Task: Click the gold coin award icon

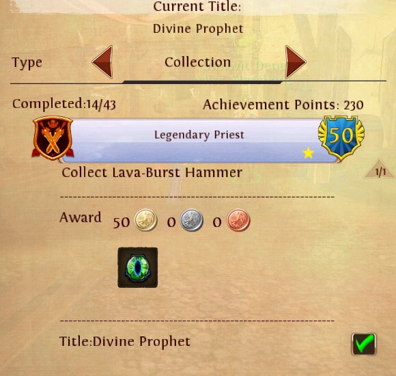Action: (x=145, y=220)
